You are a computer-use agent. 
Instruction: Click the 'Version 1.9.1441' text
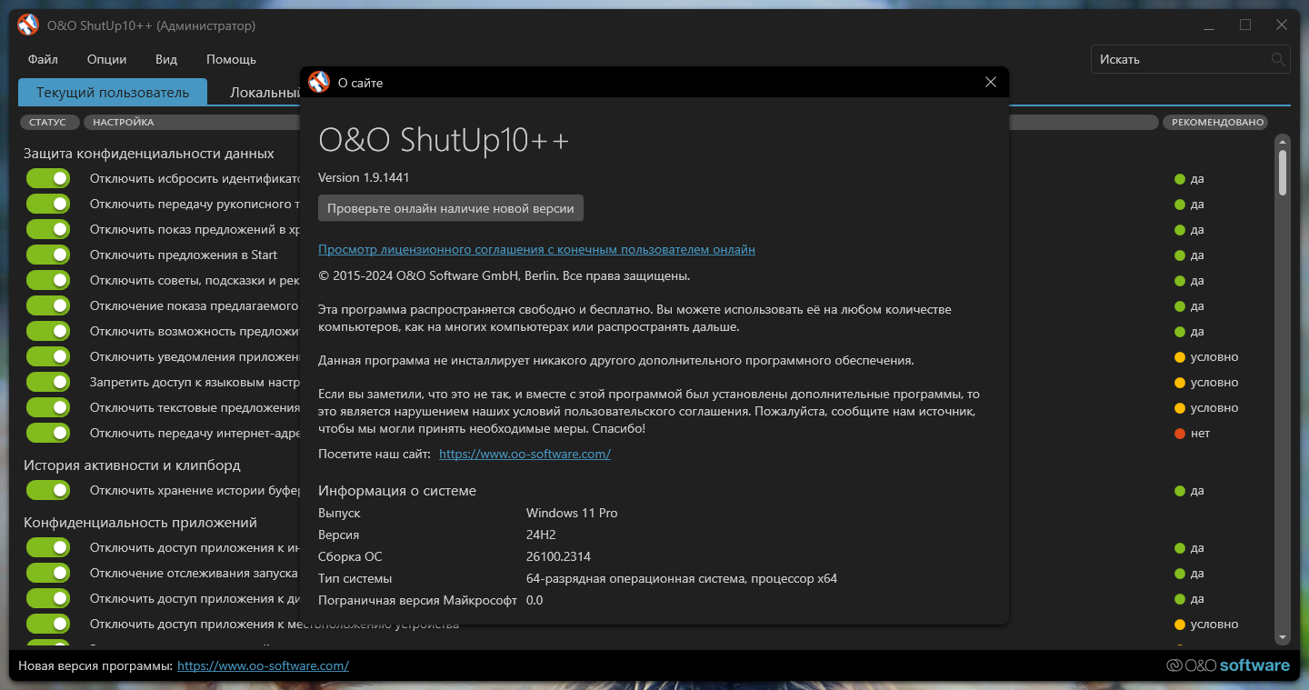click(364, 177)
